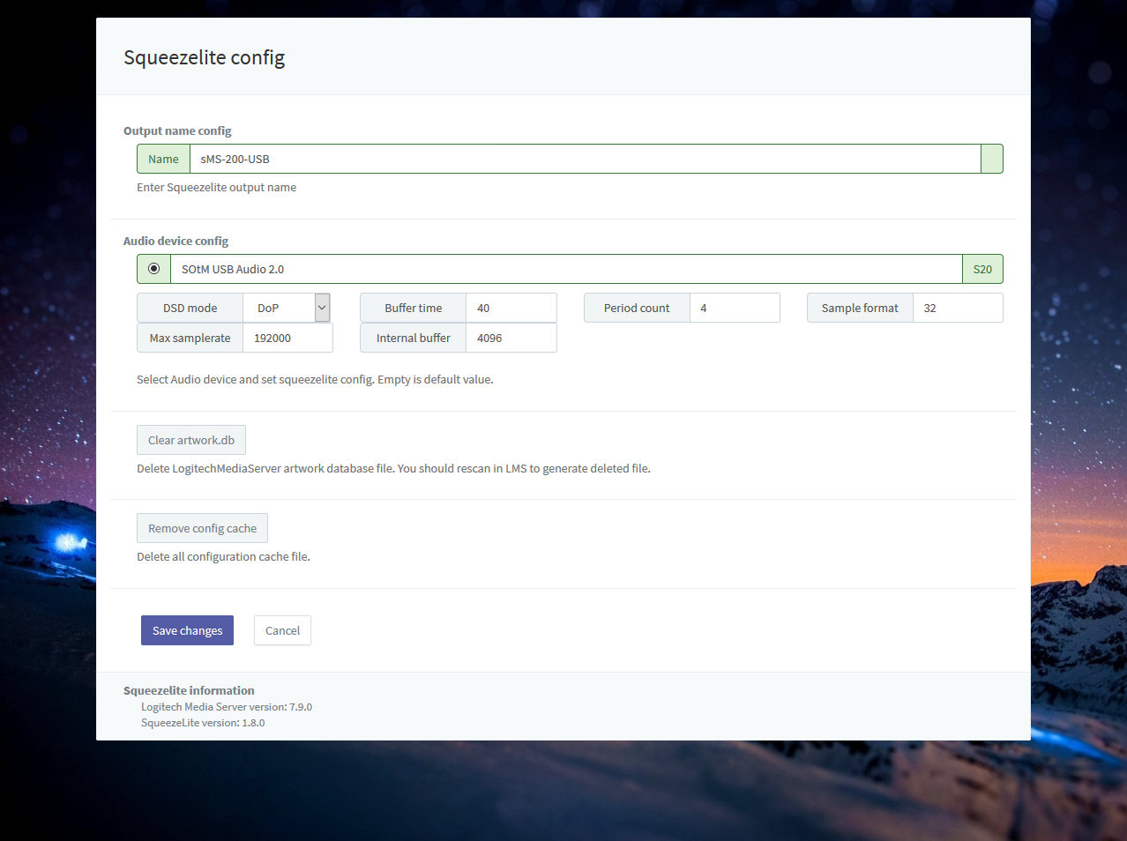Click the Buffer time label
Viewport: 1127px width, 841px height.
(x=413, y=308)
